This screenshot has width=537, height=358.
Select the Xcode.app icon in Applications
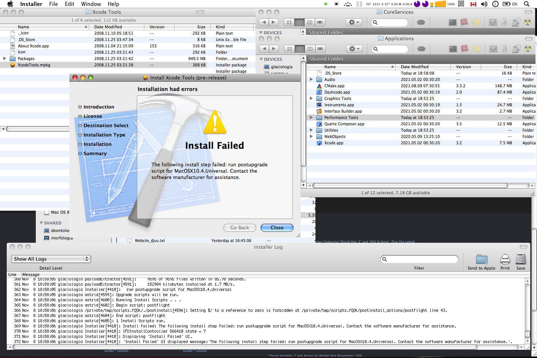point(319,143)
